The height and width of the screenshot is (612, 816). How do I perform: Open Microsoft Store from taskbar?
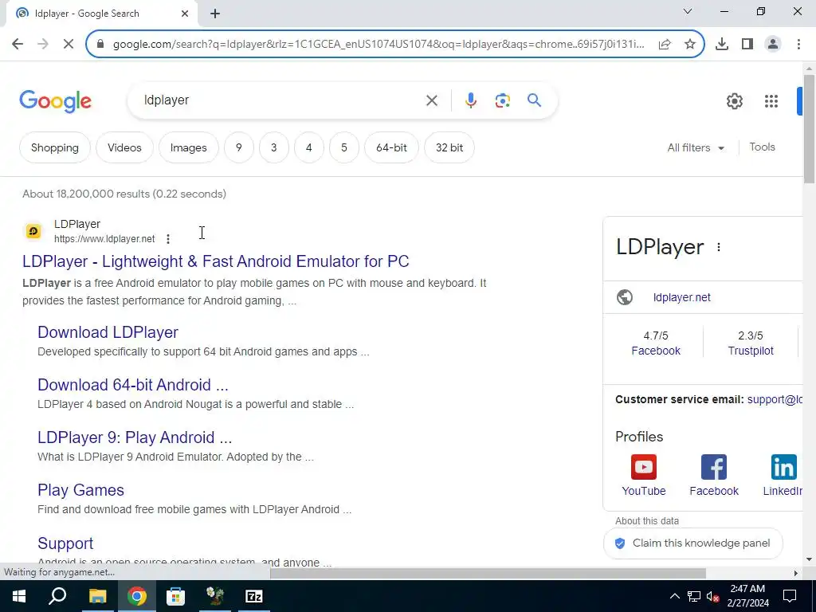pyautogui.click(x=175, y=596)
